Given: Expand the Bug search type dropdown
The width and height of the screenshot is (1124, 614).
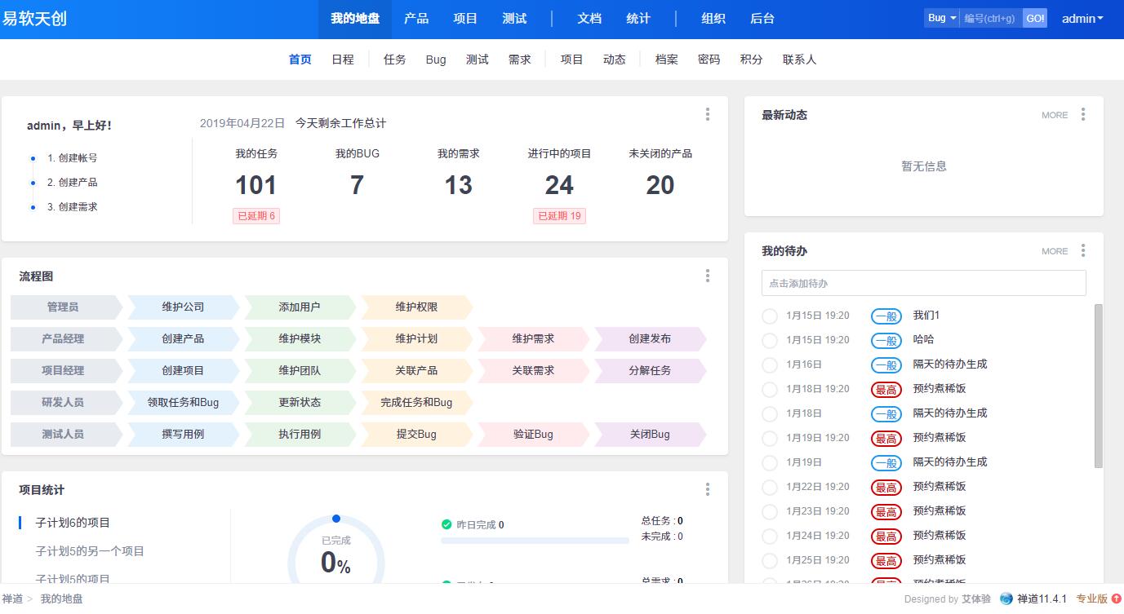Looking at the screenshot, I should pos(941,18).
